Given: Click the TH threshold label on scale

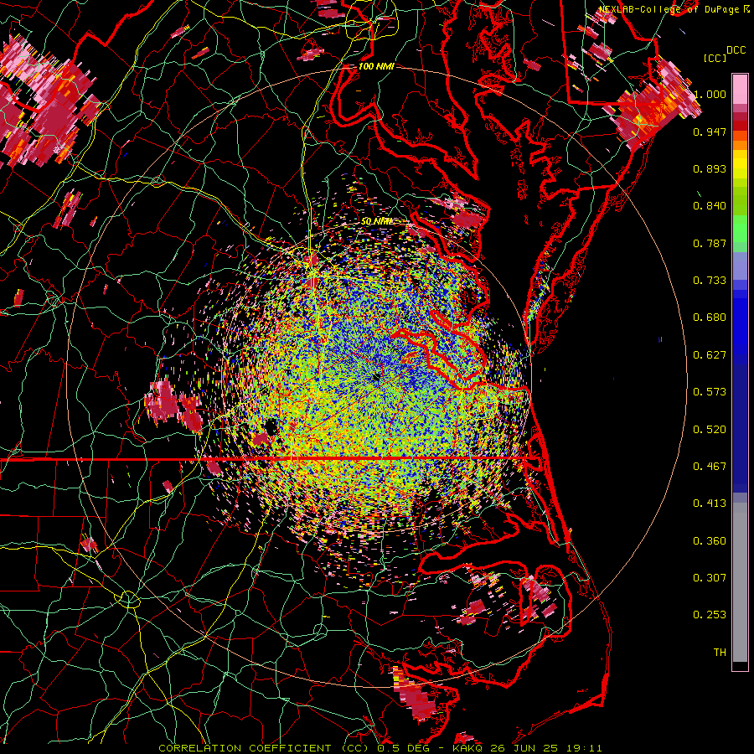Looking at the screenshot, I should pos(720,653).
